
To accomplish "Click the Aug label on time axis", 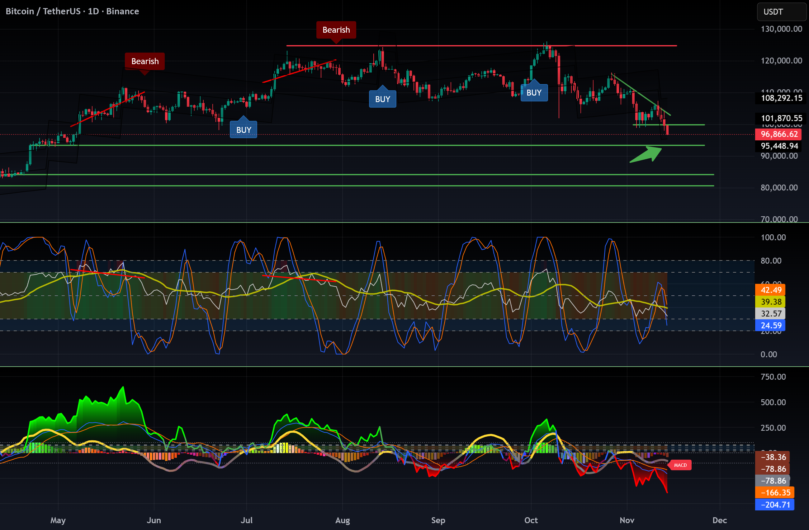I will 342,520.
